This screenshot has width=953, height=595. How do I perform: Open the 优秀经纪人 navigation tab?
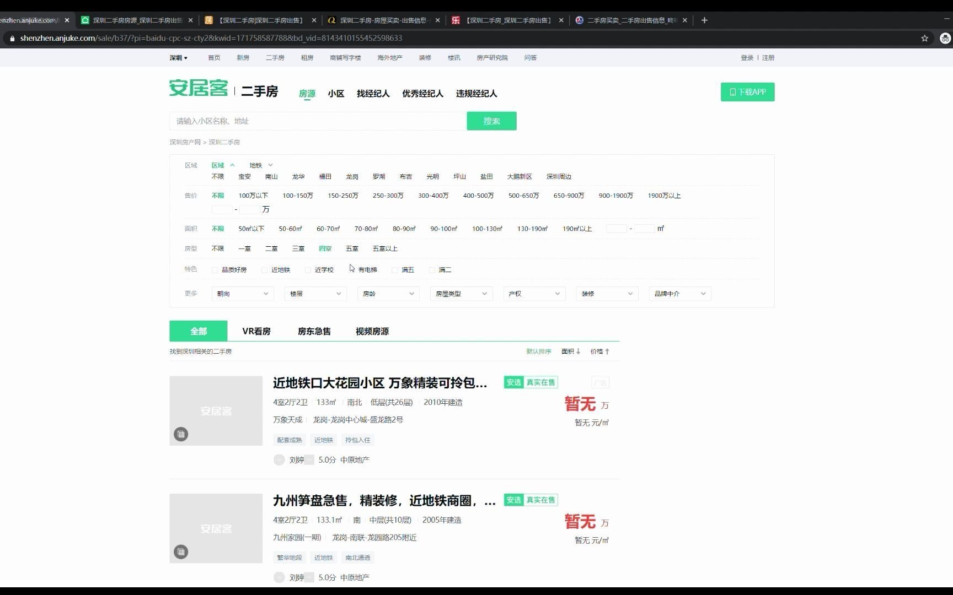point(422,94)
